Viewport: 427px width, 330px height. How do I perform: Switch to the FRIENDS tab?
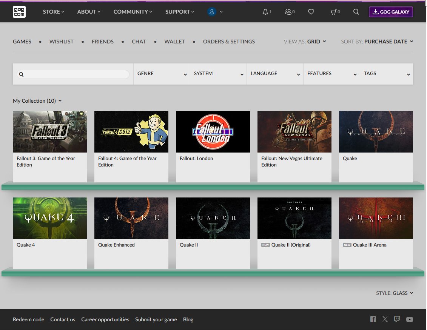[103, 42]
